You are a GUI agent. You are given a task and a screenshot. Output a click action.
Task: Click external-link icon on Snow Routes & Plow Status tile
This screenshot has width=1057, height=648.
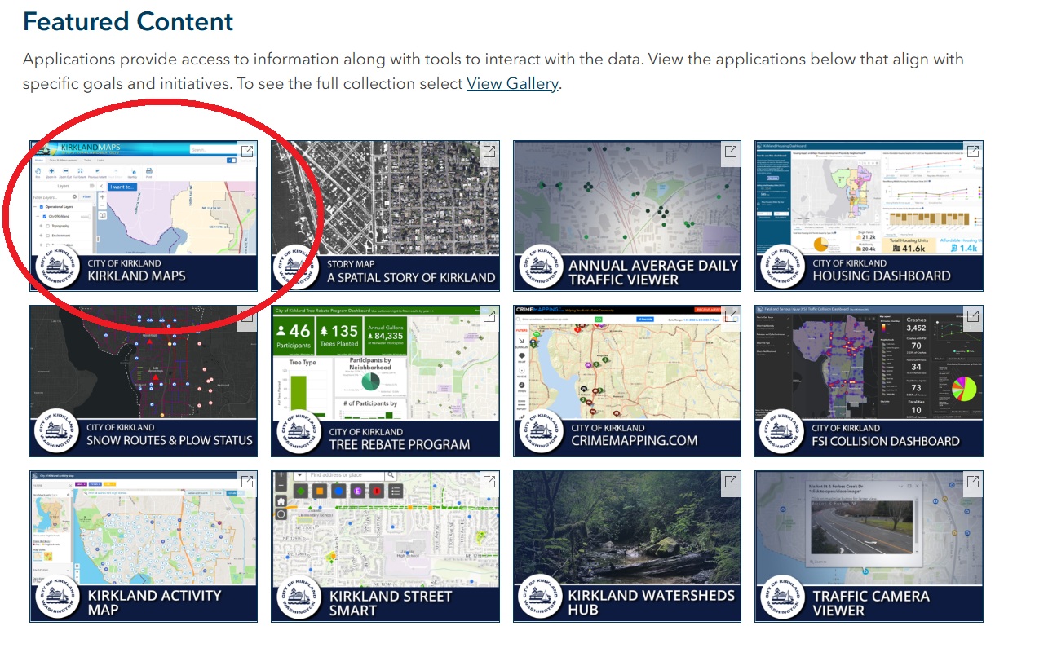coord(246,316)
